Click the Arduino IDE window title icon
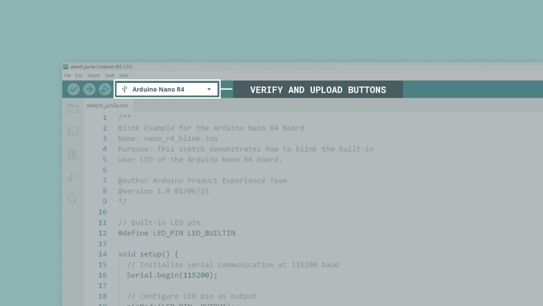 coord(66,67)
